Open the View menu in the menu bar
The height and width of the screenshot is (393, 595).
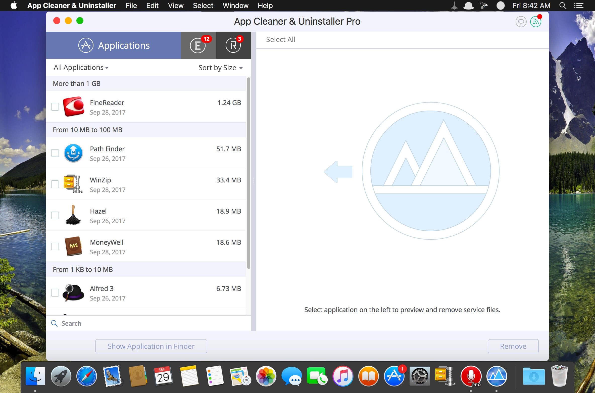point(175,5)
